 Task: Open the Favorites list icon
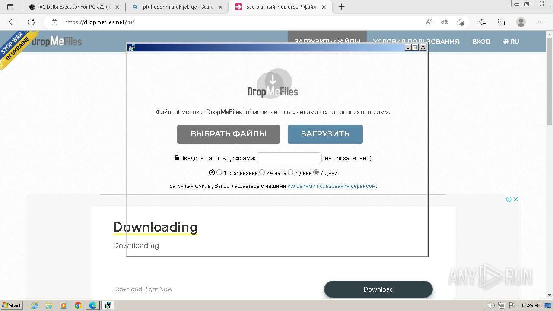(x=482, y=22)
